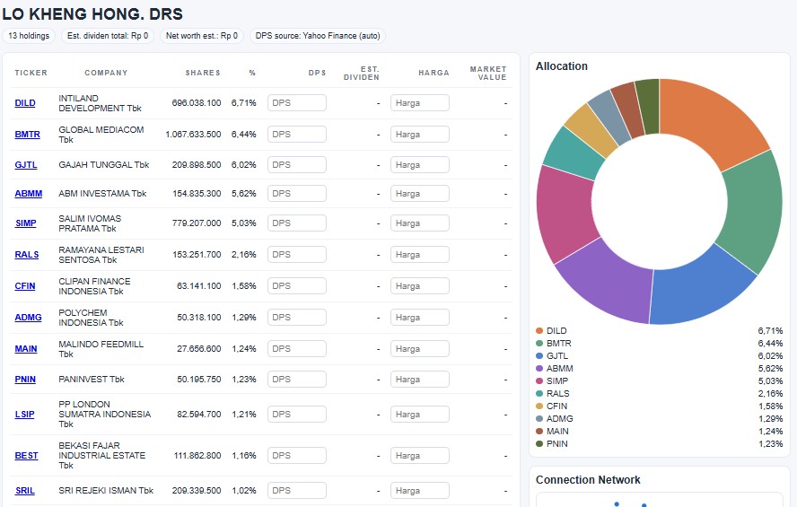The image size is (797, 507).
Task: Click the TICKER column header
Action: (x=31, y=73)
